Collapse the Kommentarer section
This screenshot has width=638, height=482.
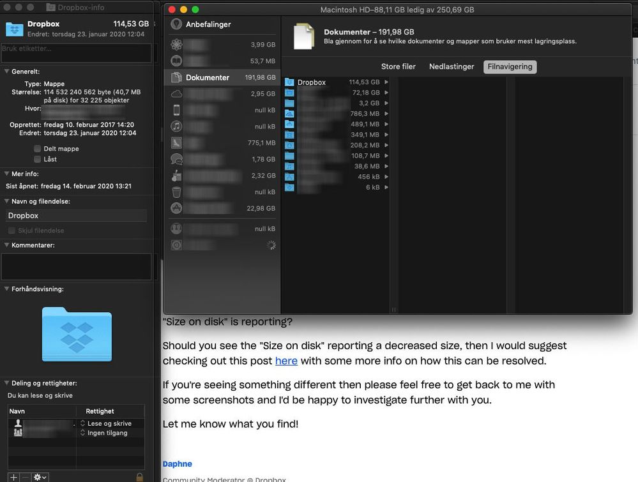tap(6, 245)
